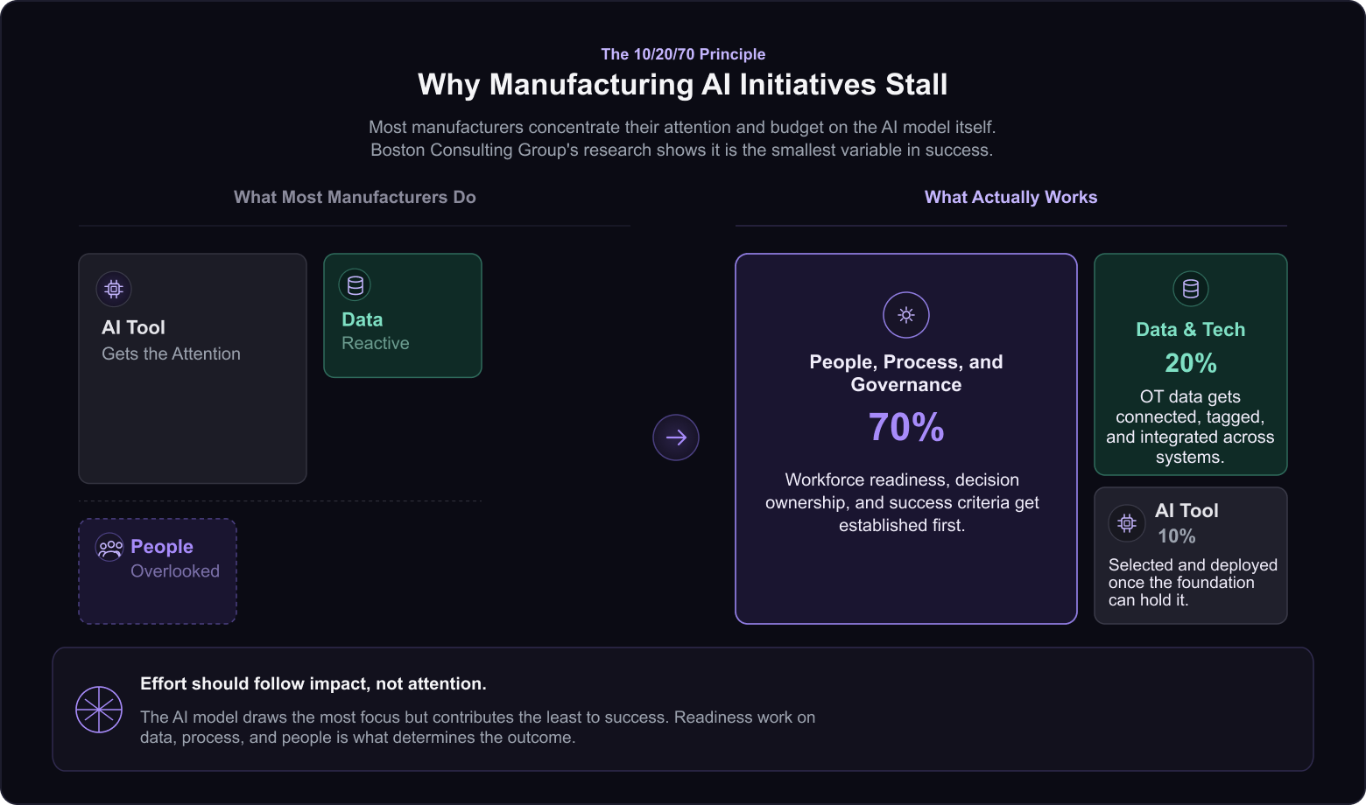Viewport: 1366px width, 805px height.
Task: Click the database icon in the Data Reactive card
Action: (x=355, y=285)
